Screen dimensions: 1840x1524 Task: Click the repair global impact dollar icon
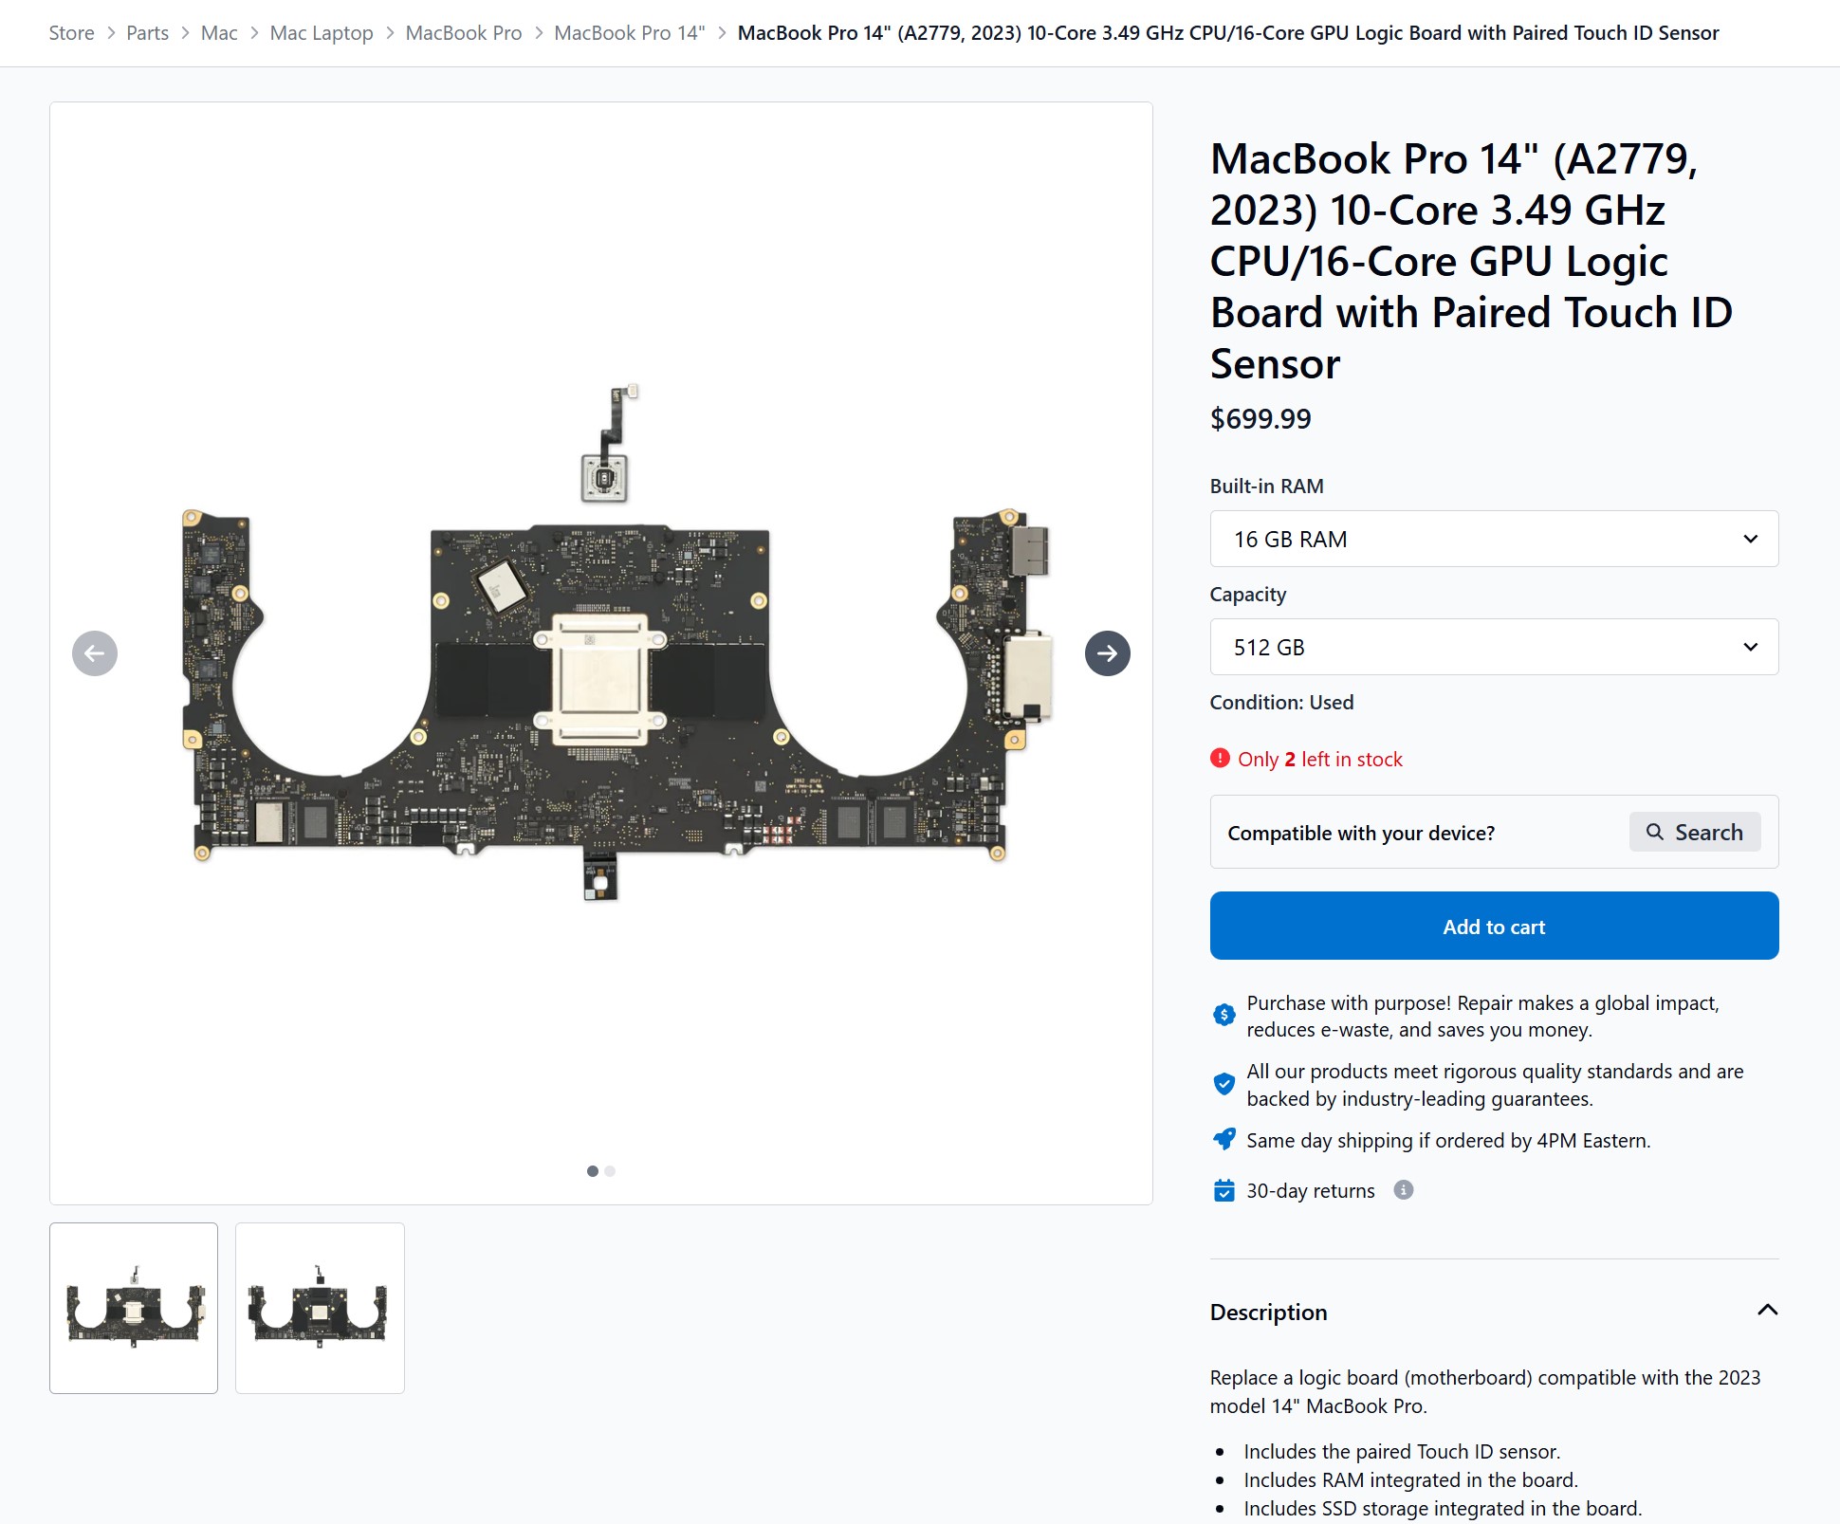pyautogui.click(x=1224, y=1014)
